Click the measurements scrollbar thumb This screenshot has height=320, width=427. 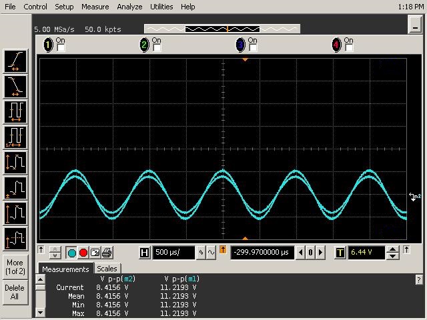click(40, 287)
